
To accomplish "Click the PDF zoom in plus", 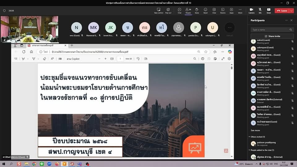I will tap(105, 59).
